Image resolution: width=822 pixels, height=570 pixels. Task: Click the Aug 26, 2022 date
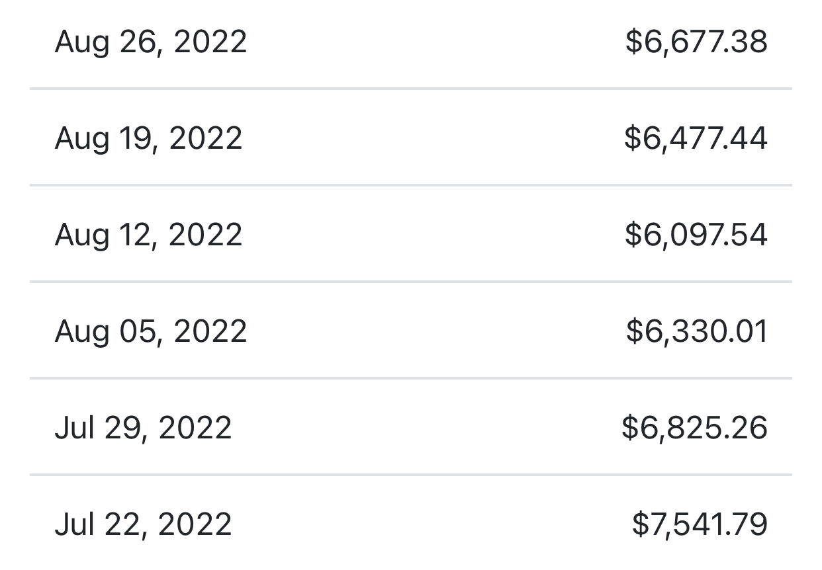click(x=151, y=42)
